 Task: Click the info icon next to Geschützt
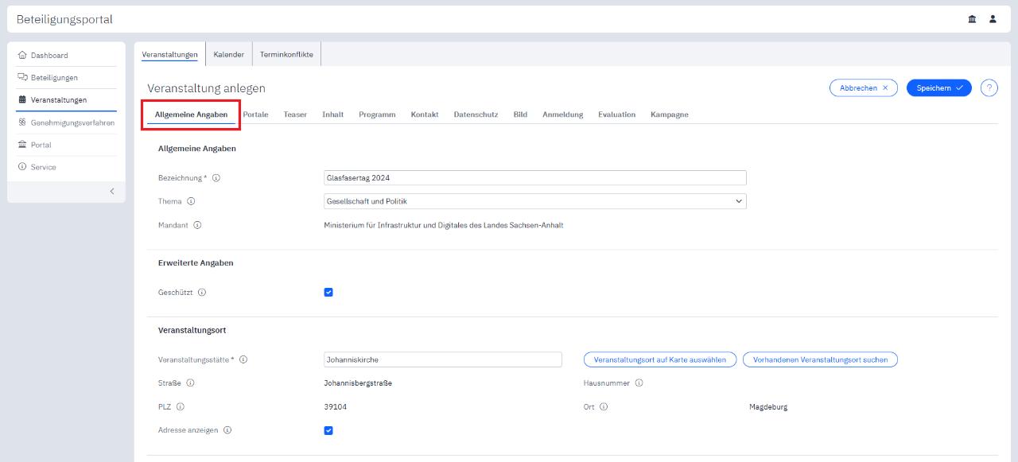(x=202, y=293)
